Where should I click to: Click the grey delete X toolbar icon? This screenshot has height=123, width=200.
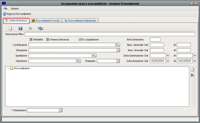[x=30, y=28]
